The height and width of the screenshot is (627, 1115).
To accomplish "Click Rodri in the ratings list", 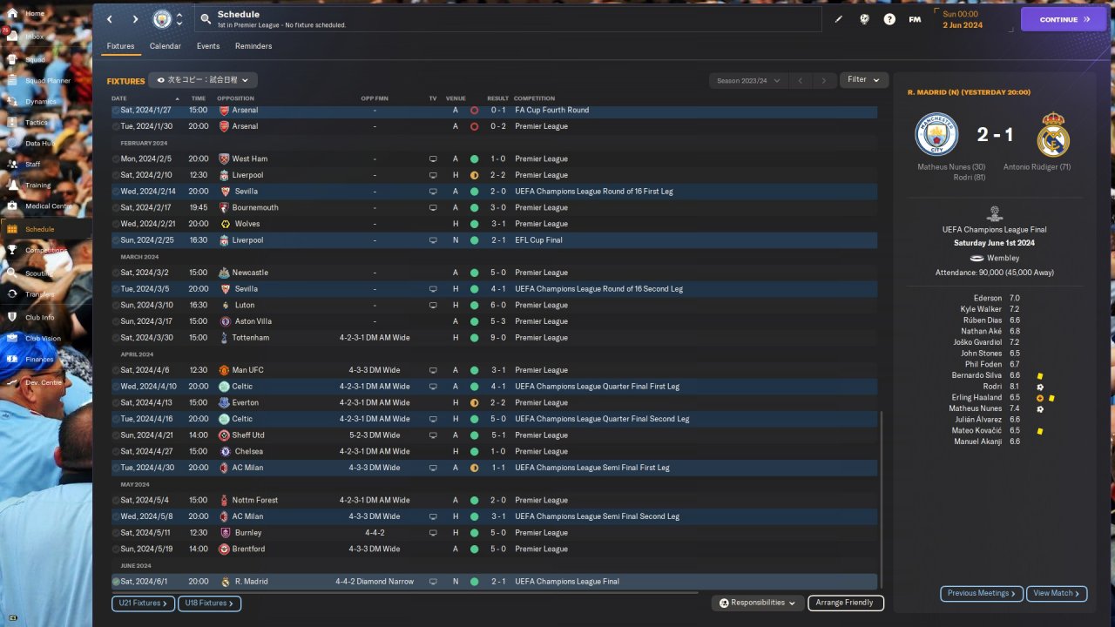I will pyautogui.click(x=992, y=387).
